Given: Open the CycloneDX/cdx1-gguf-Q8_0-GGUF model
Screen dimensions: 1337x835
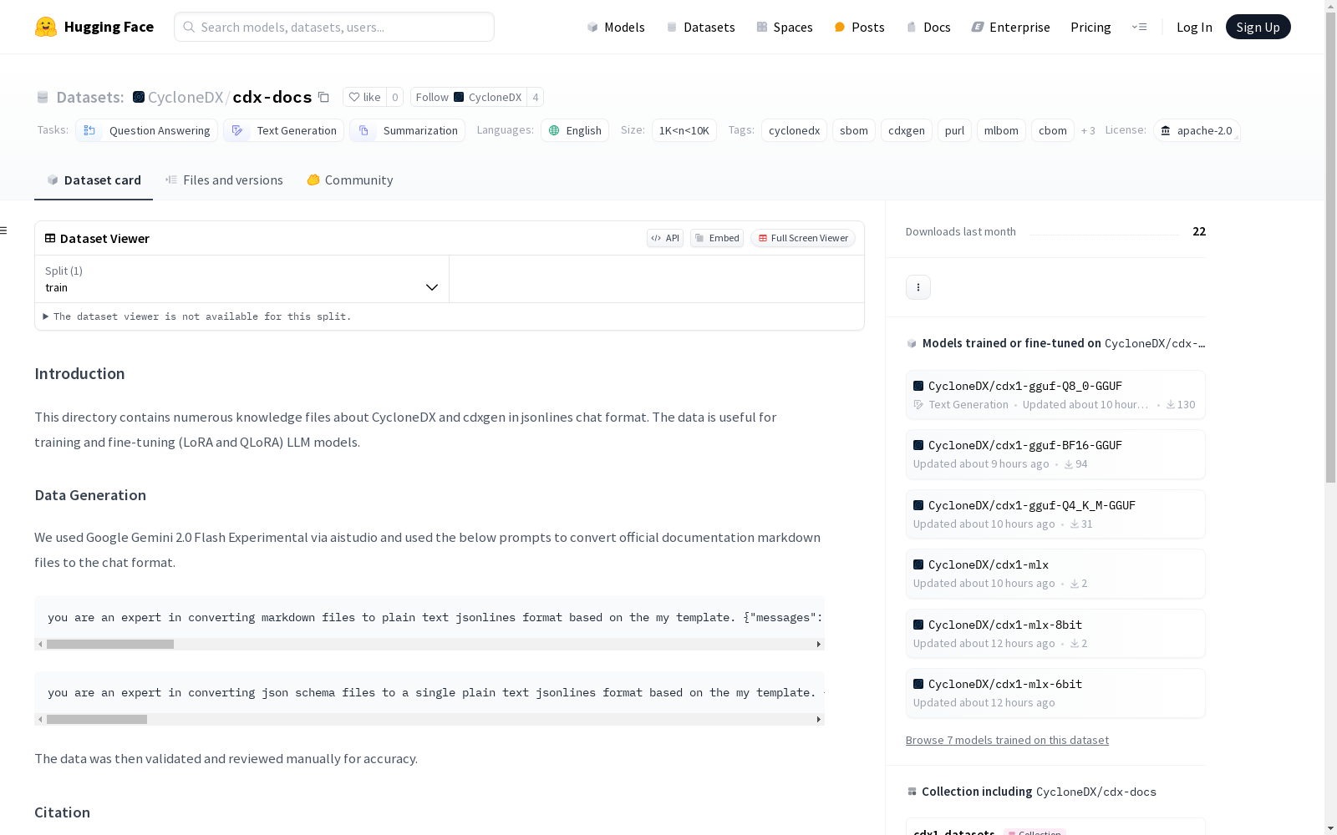Looking at the screenshot, I should pos(1055,395).
